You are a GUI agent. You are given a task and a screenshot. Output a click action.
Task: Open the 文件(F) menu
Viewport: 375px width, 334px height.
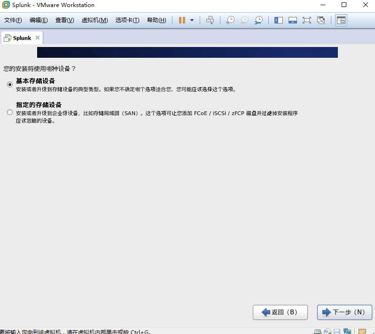pos(13,20)
